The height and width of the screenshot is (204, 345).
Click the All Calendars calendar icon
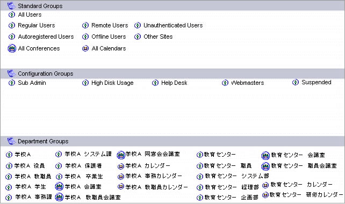[x=85, y=48]
